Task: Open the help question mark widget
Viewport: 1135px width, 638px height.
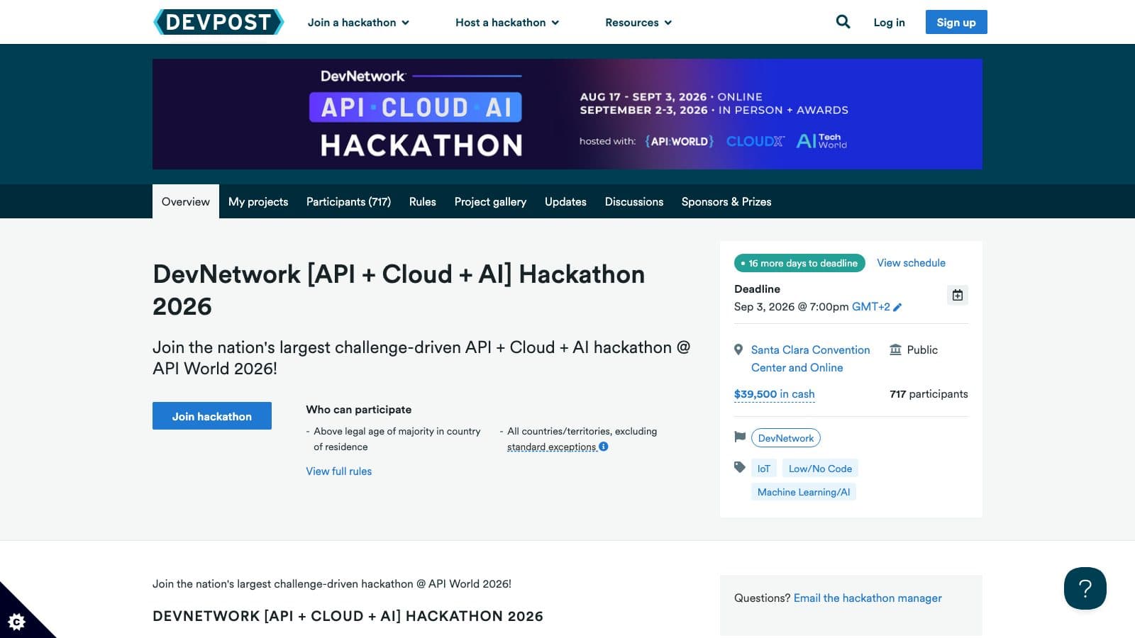Action: (x=1085, y=588)
